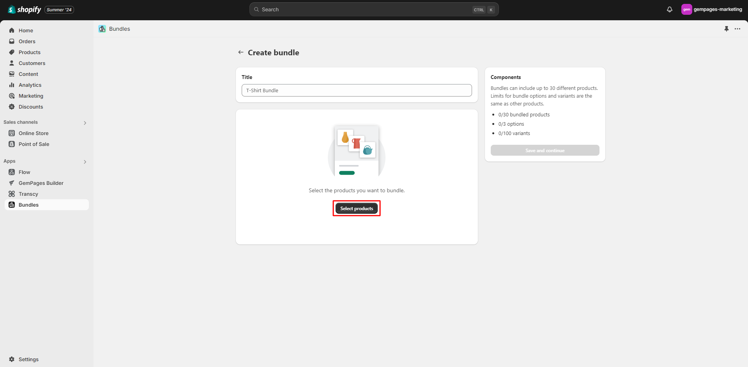Image resolution: width=748 pixels, height=367 pixels.
Task: Click the T-Shirt Bundle title field
Action: click(x=356, y=90)
